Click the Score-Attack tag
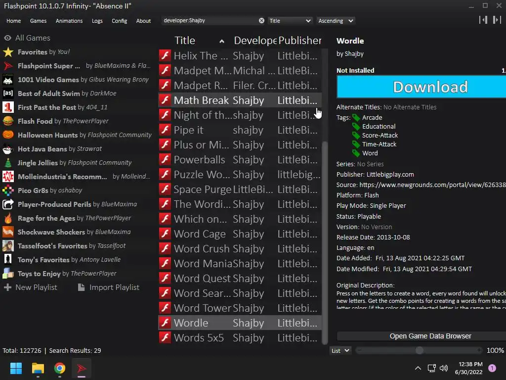This screenshot has height=380, width=506. (x=380, y=136)
